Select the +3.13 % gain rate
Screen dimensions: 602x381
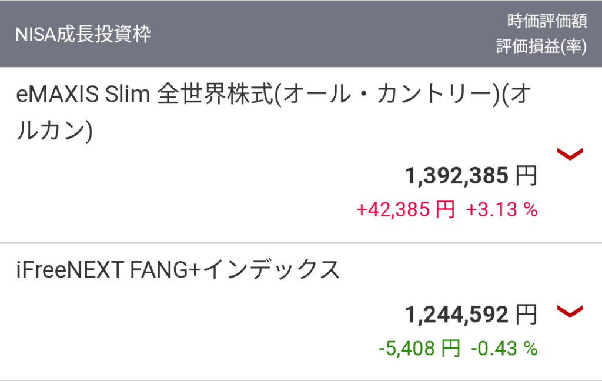point(502,209)
